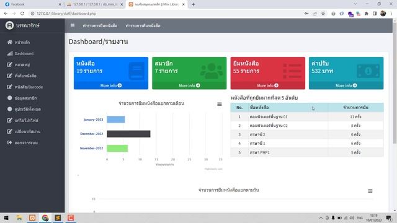
Task: Open XAMPP from taskbar
Action: (x=32, y=217)
